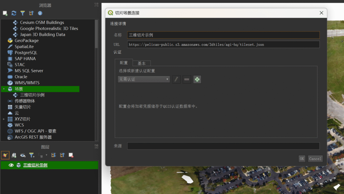The height and width of the screenshot is (194, 344).
Task: Click the XYZ切片 grid icon
Action: pyautogui.click(x=10, y=119)
